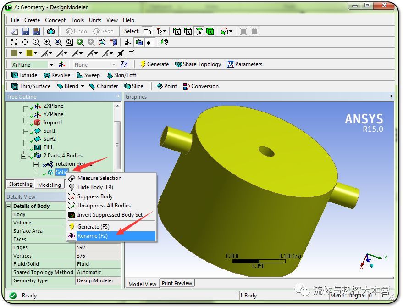Click the Zoom to Fit icon
This screenshot has width=403, height=308.
click(58, 42)
